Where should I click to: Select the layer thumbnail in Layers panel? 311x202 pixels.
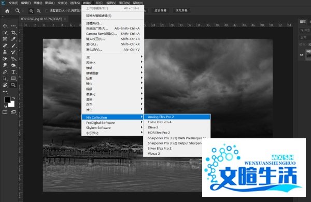[x=308, y=54]
